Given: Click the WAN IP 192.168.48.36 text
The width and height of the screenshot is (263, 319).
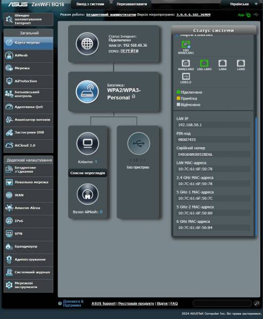Looking at the screenshot, I should (x=135, y=45).
